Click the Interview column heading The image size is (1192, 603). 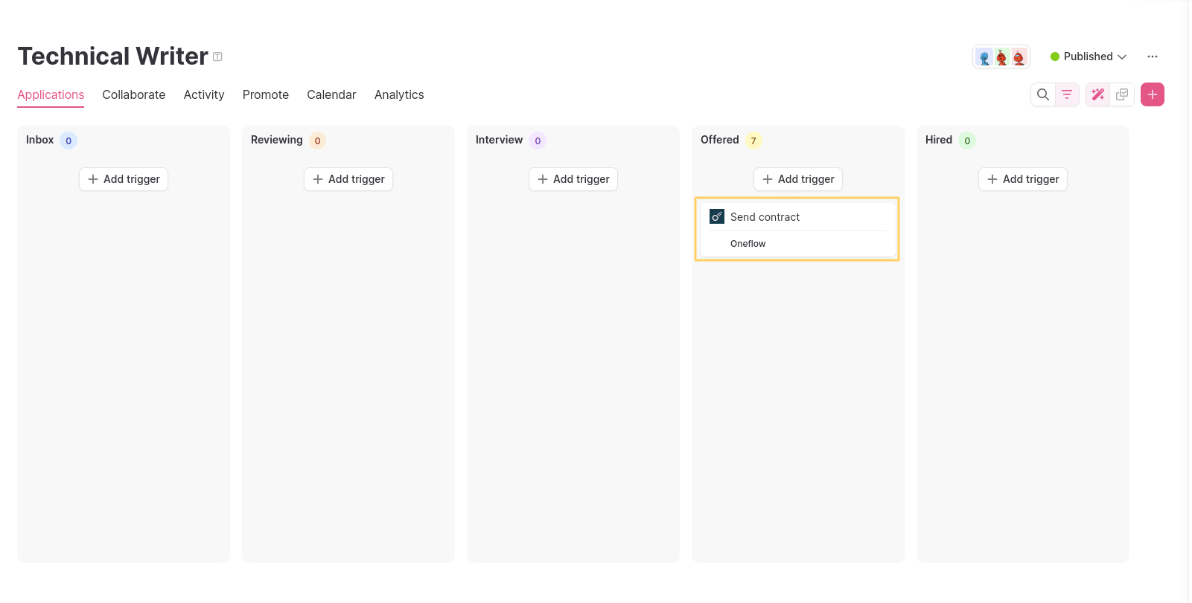pyautogui.click(x=499, y=140)
